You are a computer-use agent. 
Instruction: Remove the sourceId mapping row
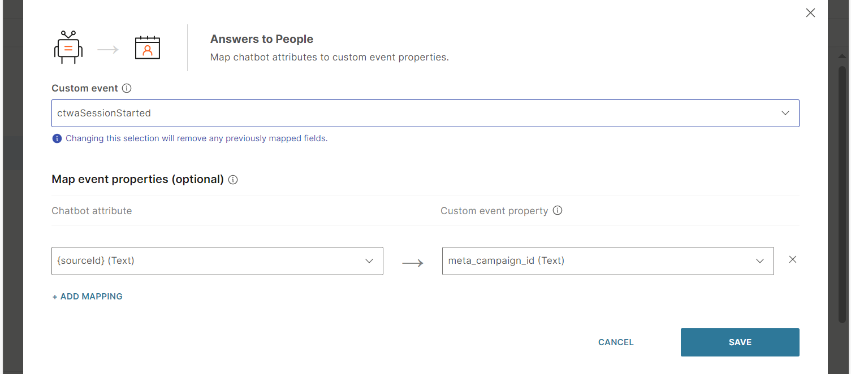pos(793,259)
